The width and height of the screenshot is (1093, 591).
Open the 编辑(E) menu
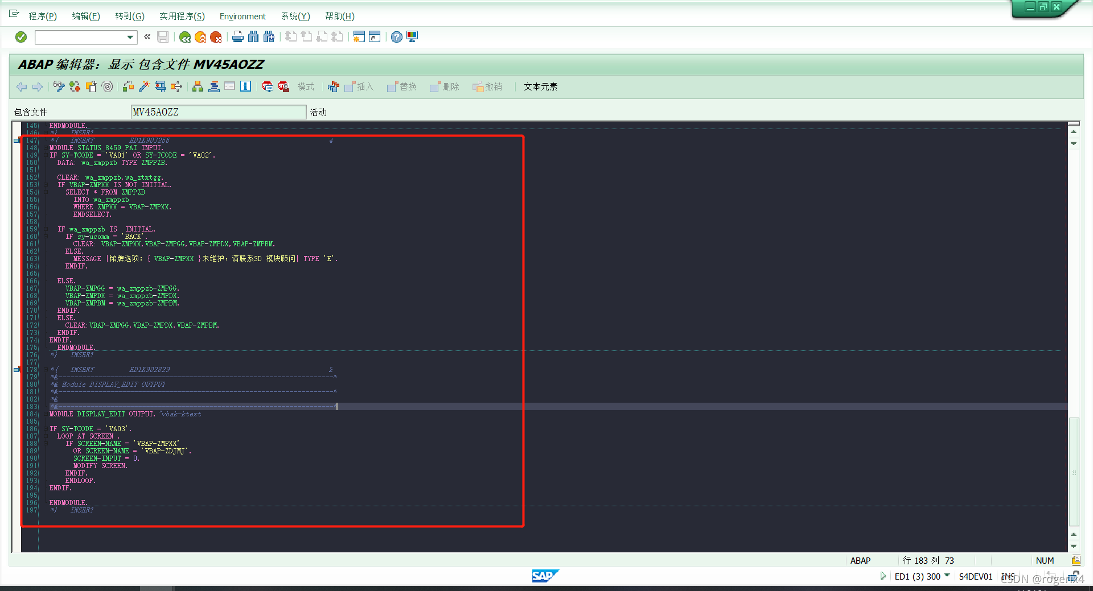86,16
